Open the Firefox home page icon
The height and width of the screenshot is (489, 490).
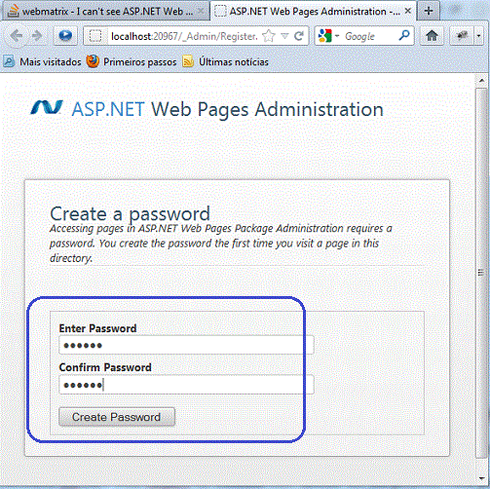tap(432, 36)
